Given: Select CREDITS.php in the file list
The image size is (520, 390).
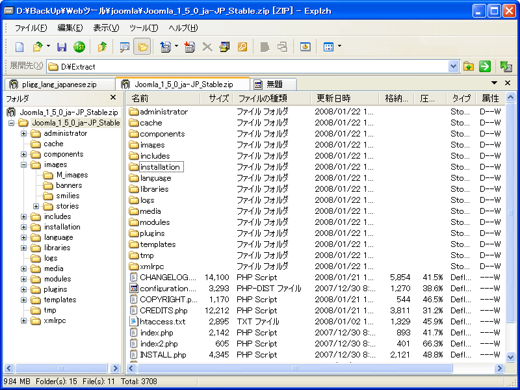Looking at the screenshot, I should [164, 311].
